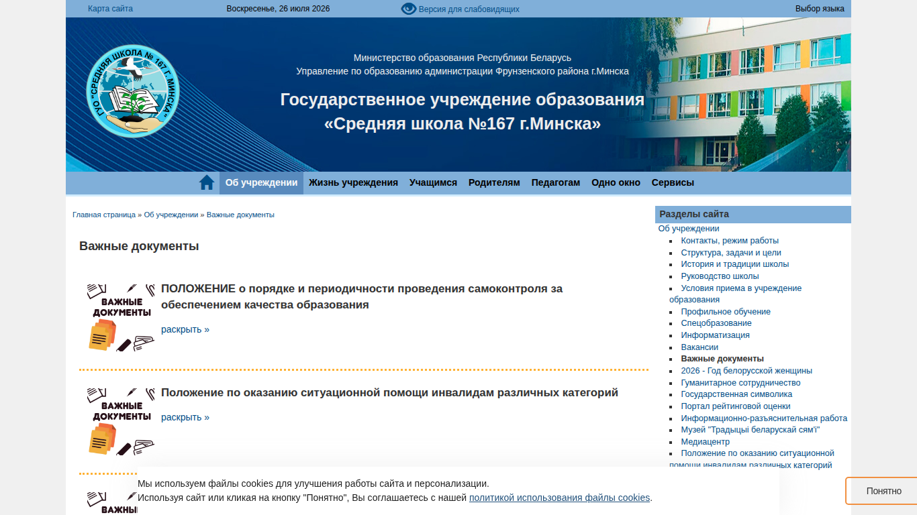
Task: Open the Учащимся menu
Action: coord(433,182)
